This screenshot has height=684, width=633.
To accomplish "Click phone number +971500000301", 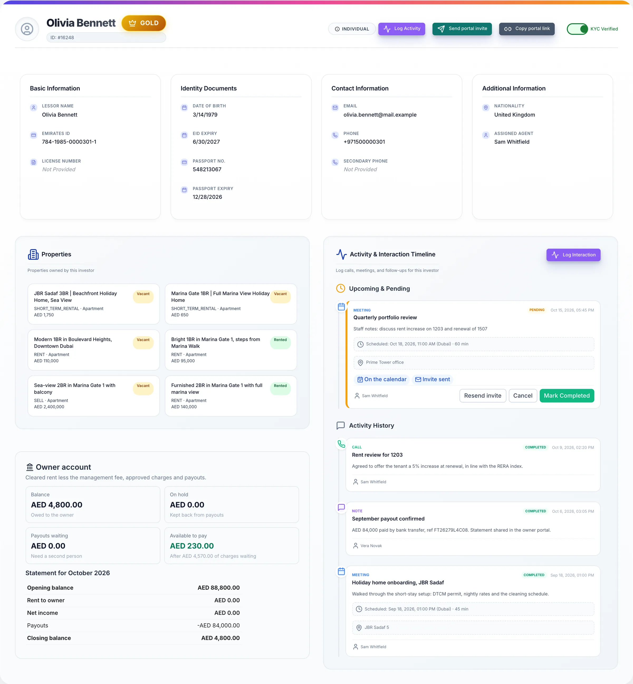I will click(364, 142).
